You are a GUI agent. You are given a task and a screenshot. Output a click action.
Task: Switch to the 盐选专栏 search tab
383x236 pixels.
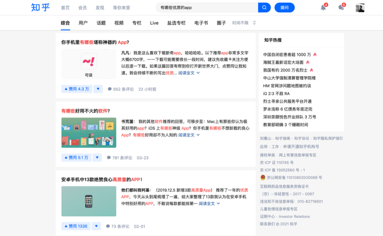(176, 23)
